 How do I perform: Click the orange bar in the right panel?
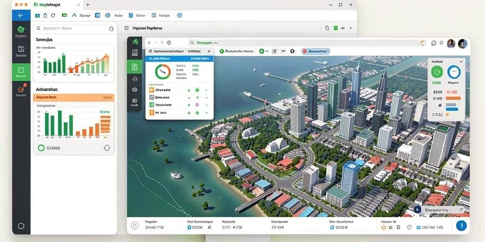pos(453,98)
